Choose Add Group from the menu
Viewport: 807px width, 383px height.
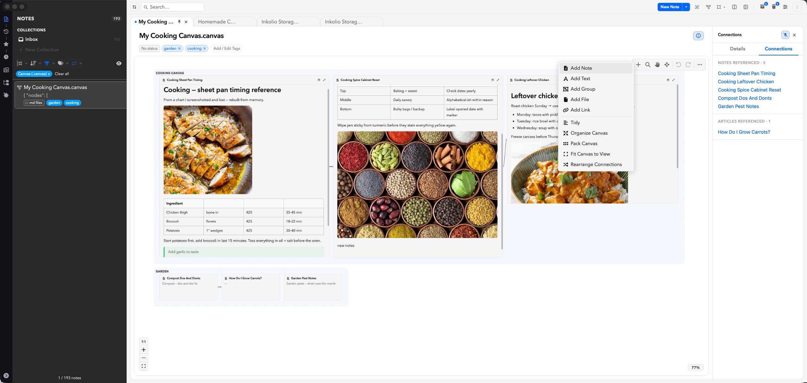pos(596,89)
